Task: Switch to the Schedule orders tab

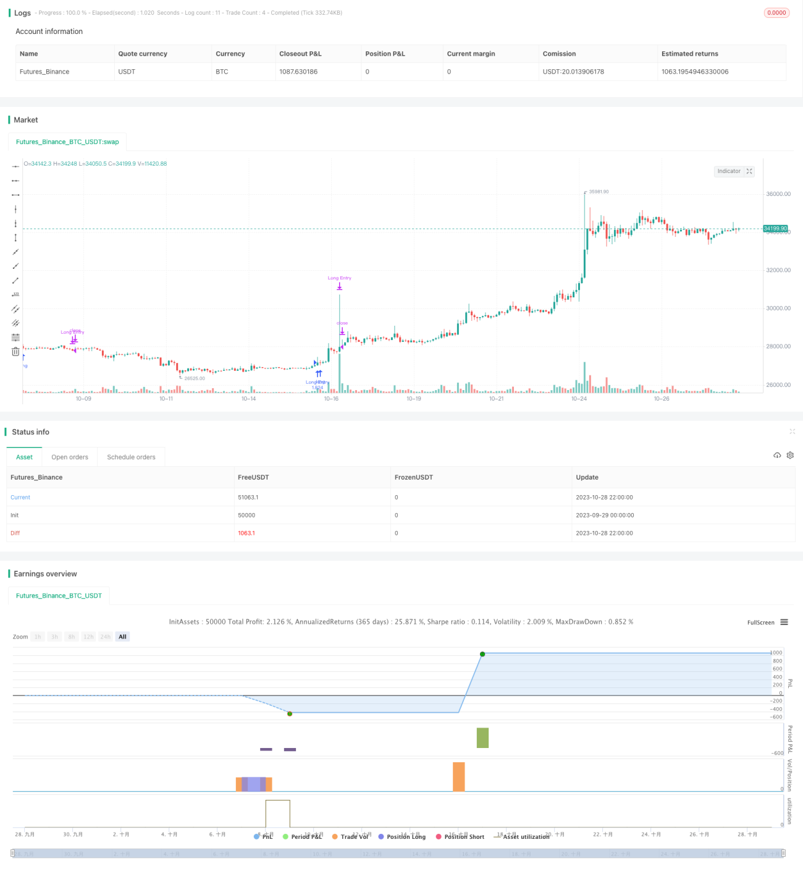Action: coord(131,457)
